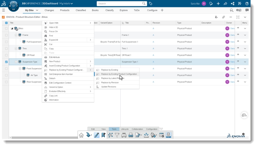Viewport: 257px width, 147px height.
Task: Click Sara owner link in Tires row
Action: coord(232,49)
